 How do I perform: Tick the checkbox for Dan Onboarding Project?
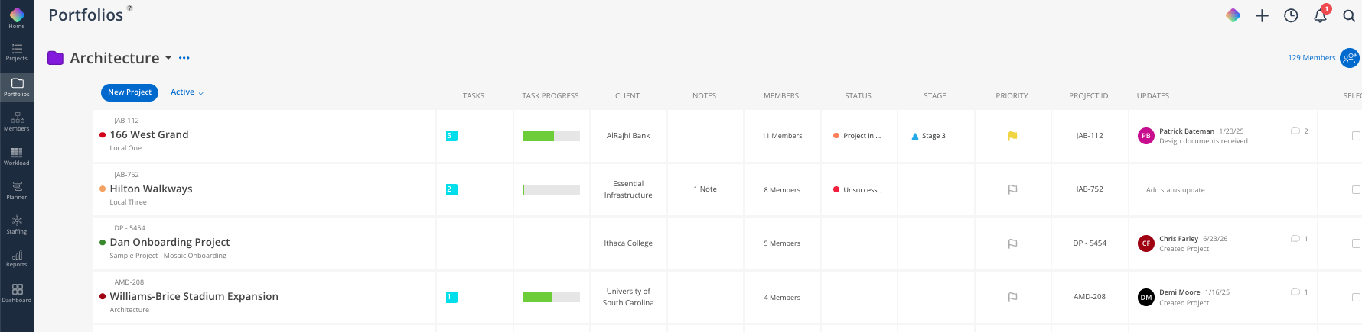[x=1356, y=243]
